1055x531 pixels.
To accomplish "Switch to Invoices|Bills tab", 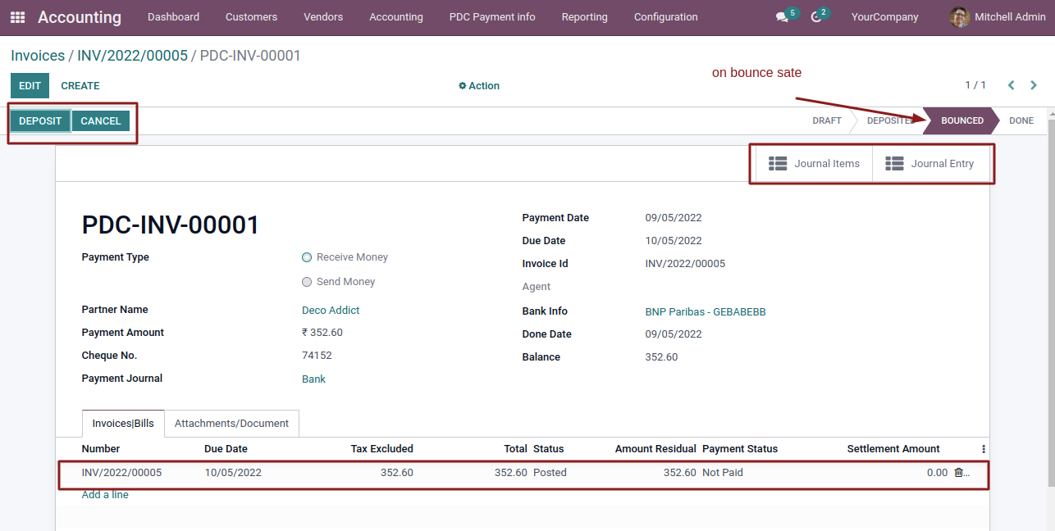I will [x=123, y=424].
